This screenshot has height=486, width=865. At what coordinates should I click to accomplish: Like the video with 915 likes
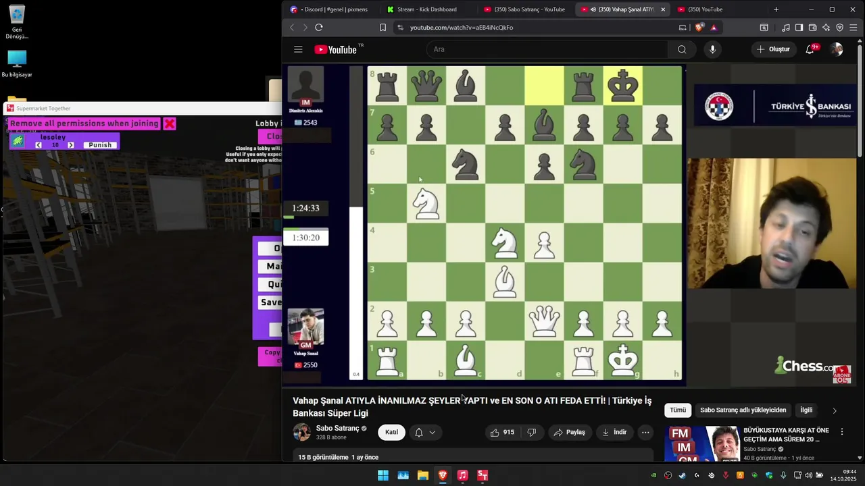pos(502,432)
